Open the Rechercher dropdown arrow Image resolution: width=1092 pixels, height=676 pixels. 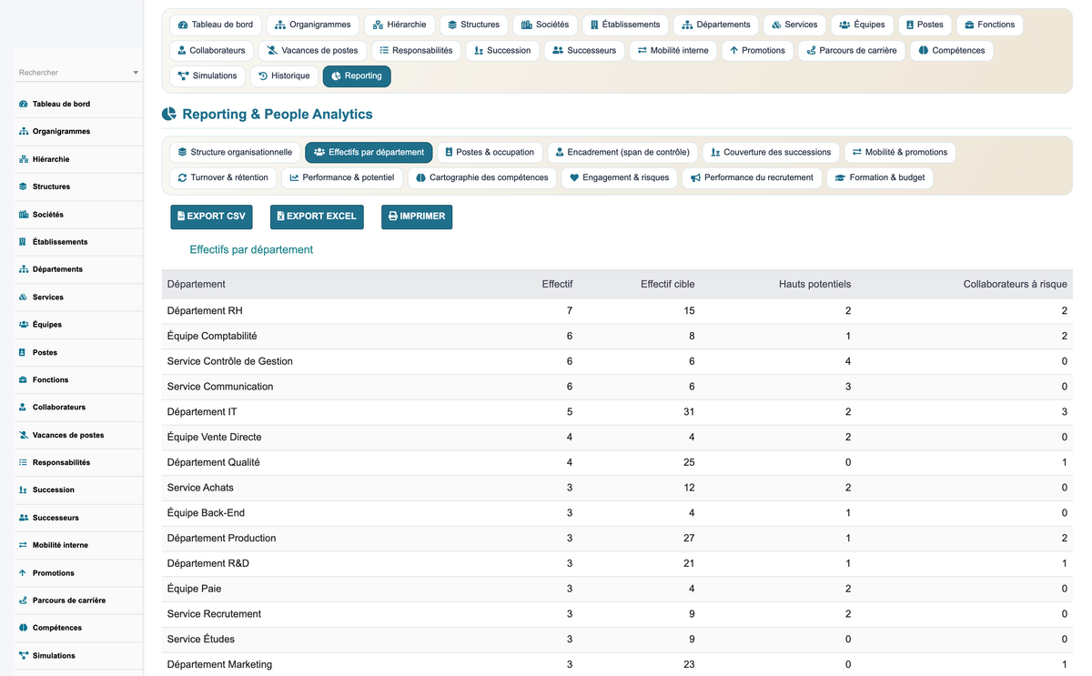click(x=136, y=73)
